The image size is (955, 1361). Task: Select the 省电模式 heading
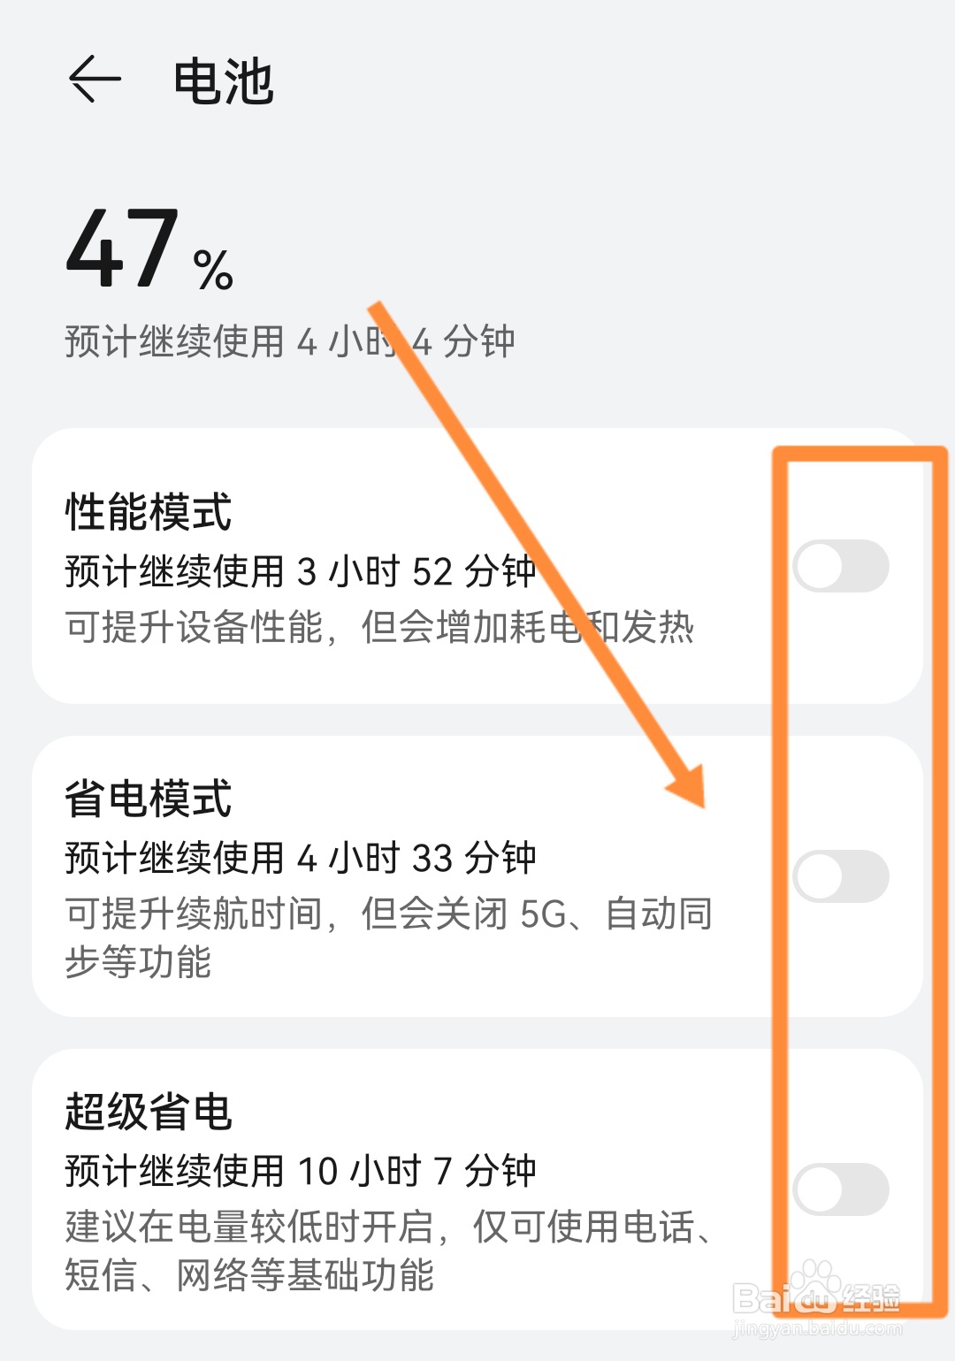(x=149, y=799)
